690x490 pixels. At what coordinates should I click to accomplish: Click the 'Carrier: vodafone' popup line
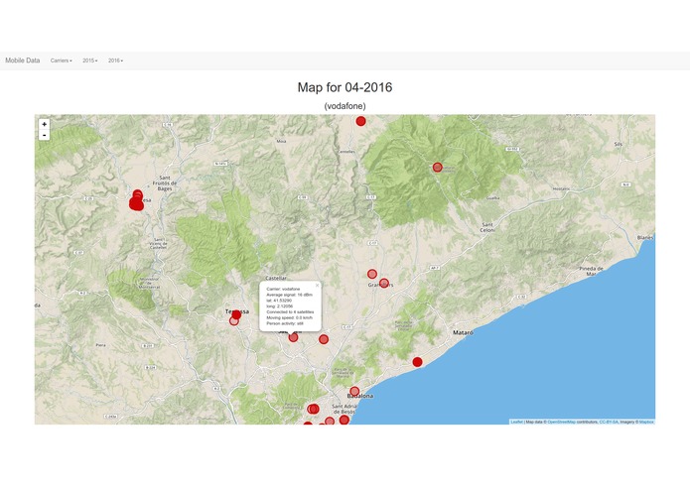click(x=283, y=289)
